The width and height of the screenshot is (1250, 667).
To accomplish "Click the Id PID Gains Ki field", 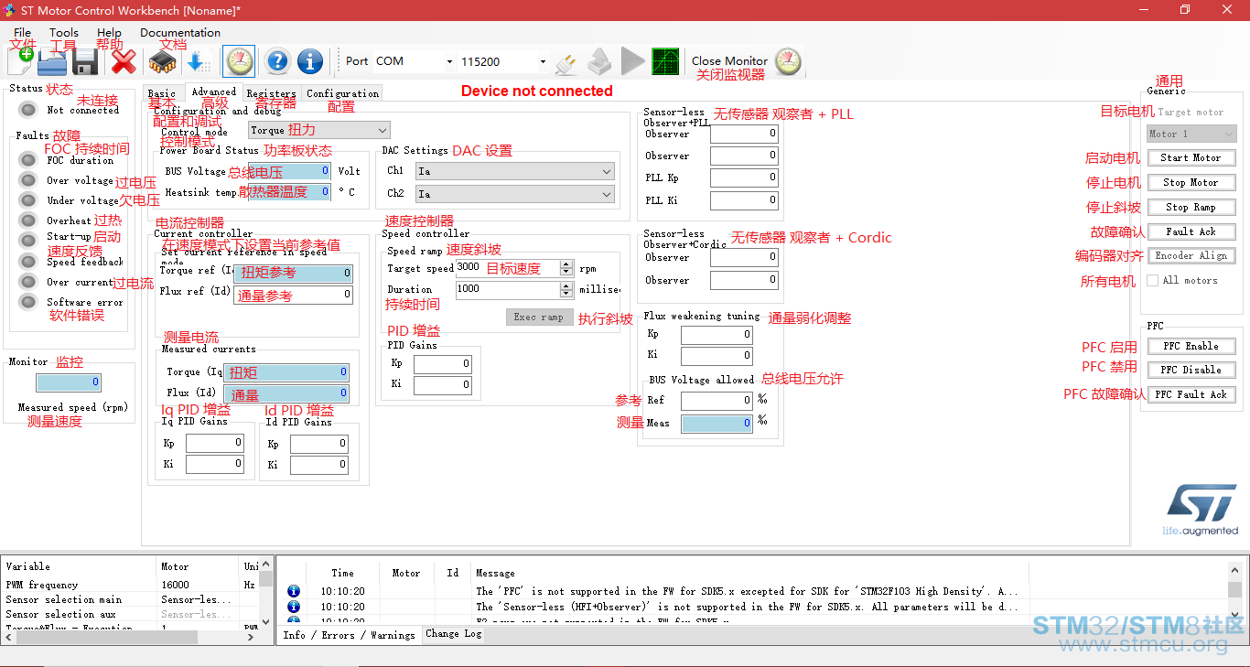I will coord(319,466).
